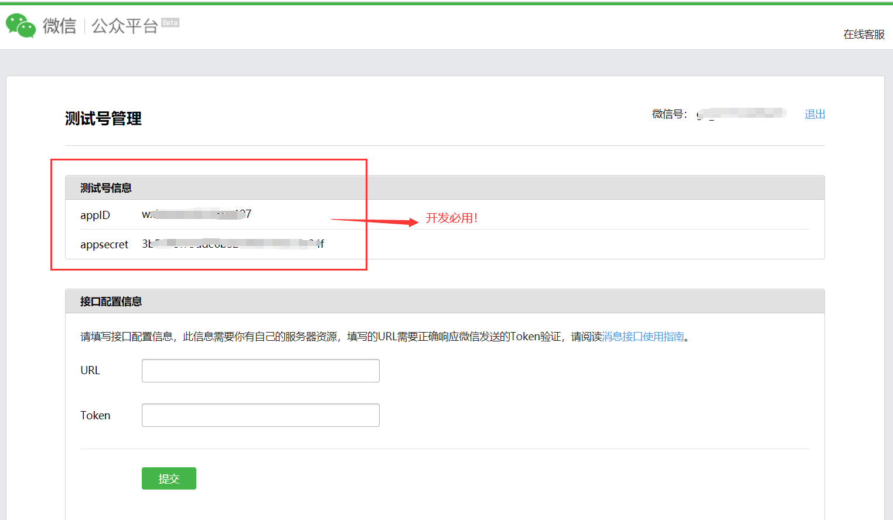Image resolution: width=893 pixels, height=520 pixels.
Task: Submit with the green 提交 button
Action: [x=169, y=478]
